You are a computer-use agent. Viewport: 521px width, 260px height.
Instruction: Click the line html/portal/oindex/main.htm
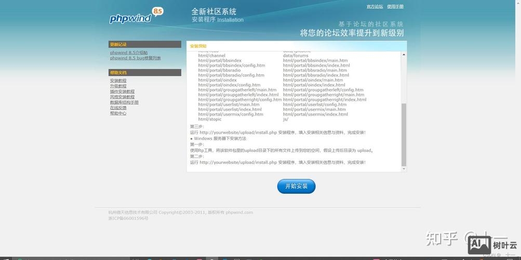pyautogui.click(x=313, y=80)
